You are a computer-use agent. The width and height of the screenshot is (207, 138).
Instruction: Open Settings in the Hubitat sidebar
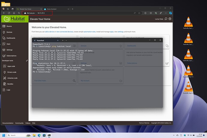tap(9, 50)
